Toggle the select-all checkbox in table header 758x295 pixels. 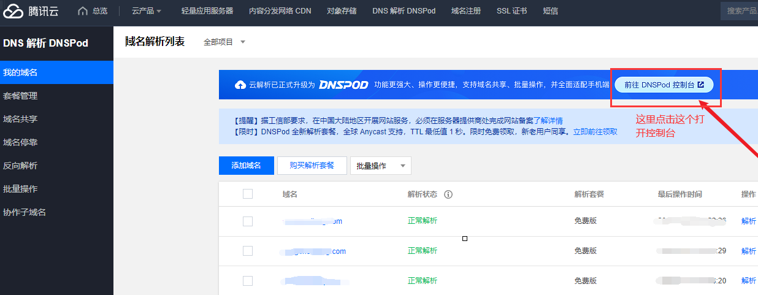coord(248,194)
